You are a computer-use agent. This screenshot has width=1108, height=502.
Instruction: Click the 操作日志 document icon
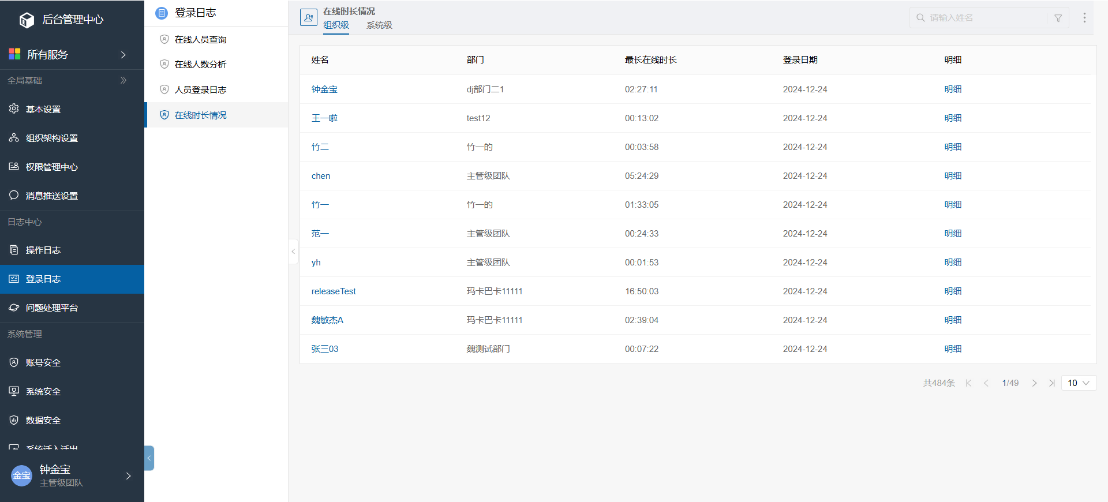(x=14, y=250)
